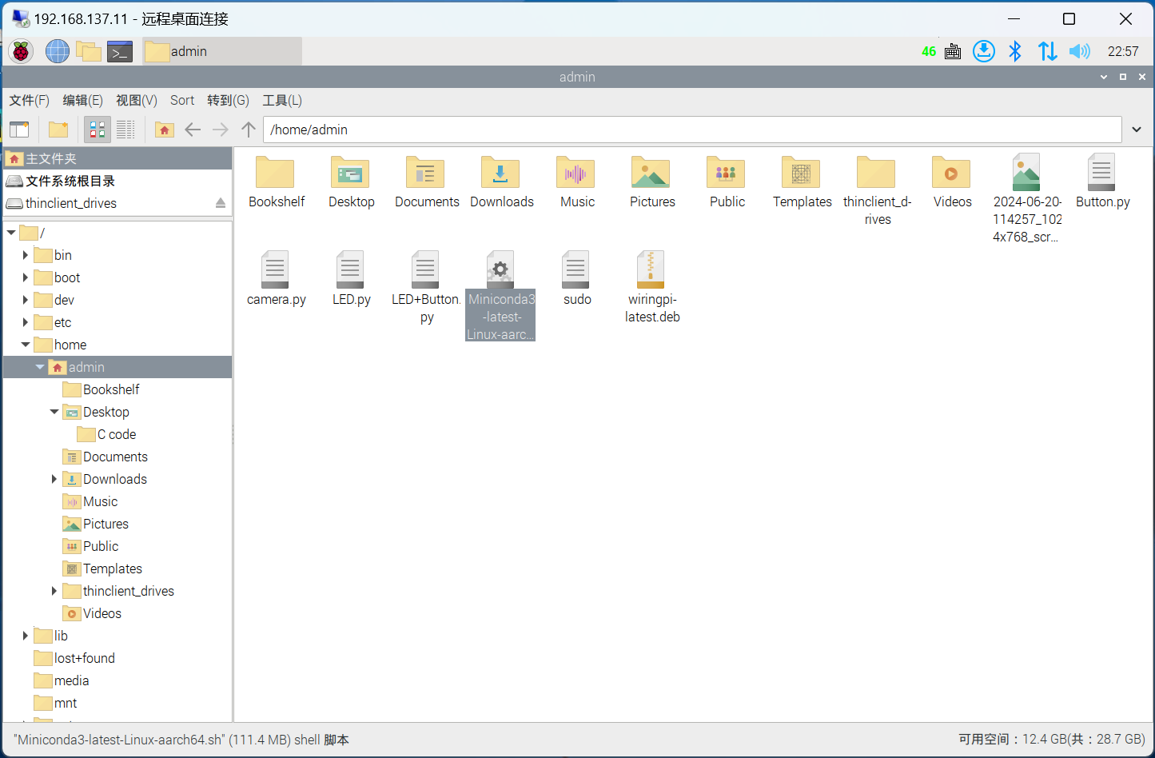Open the Raspberry Pi applications menu
The height and width of the screenshot is (758, 1155).
tap(21, 51)
